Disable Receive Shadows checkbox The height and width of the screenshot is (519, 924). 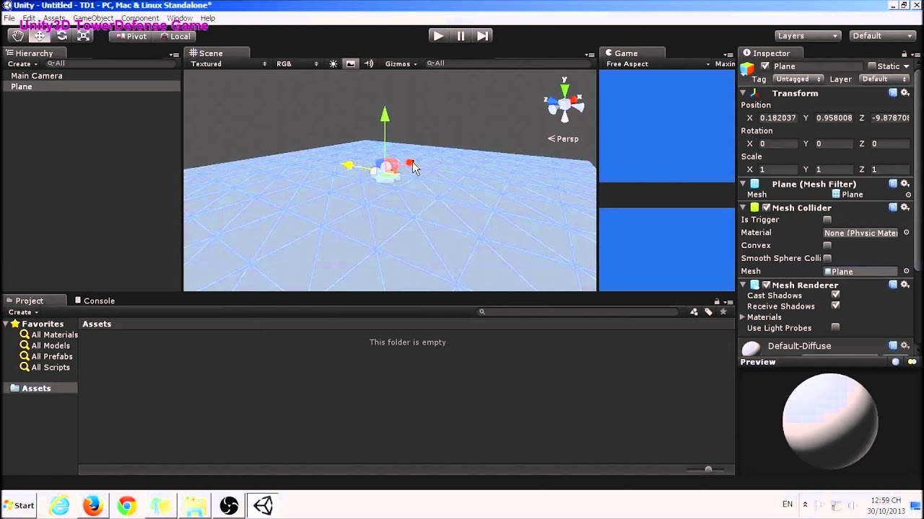[835, 306]
